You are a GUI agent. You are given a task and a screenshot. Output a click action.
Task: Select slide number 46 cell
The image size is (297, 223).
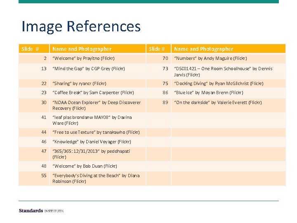[x=34, y=142]
